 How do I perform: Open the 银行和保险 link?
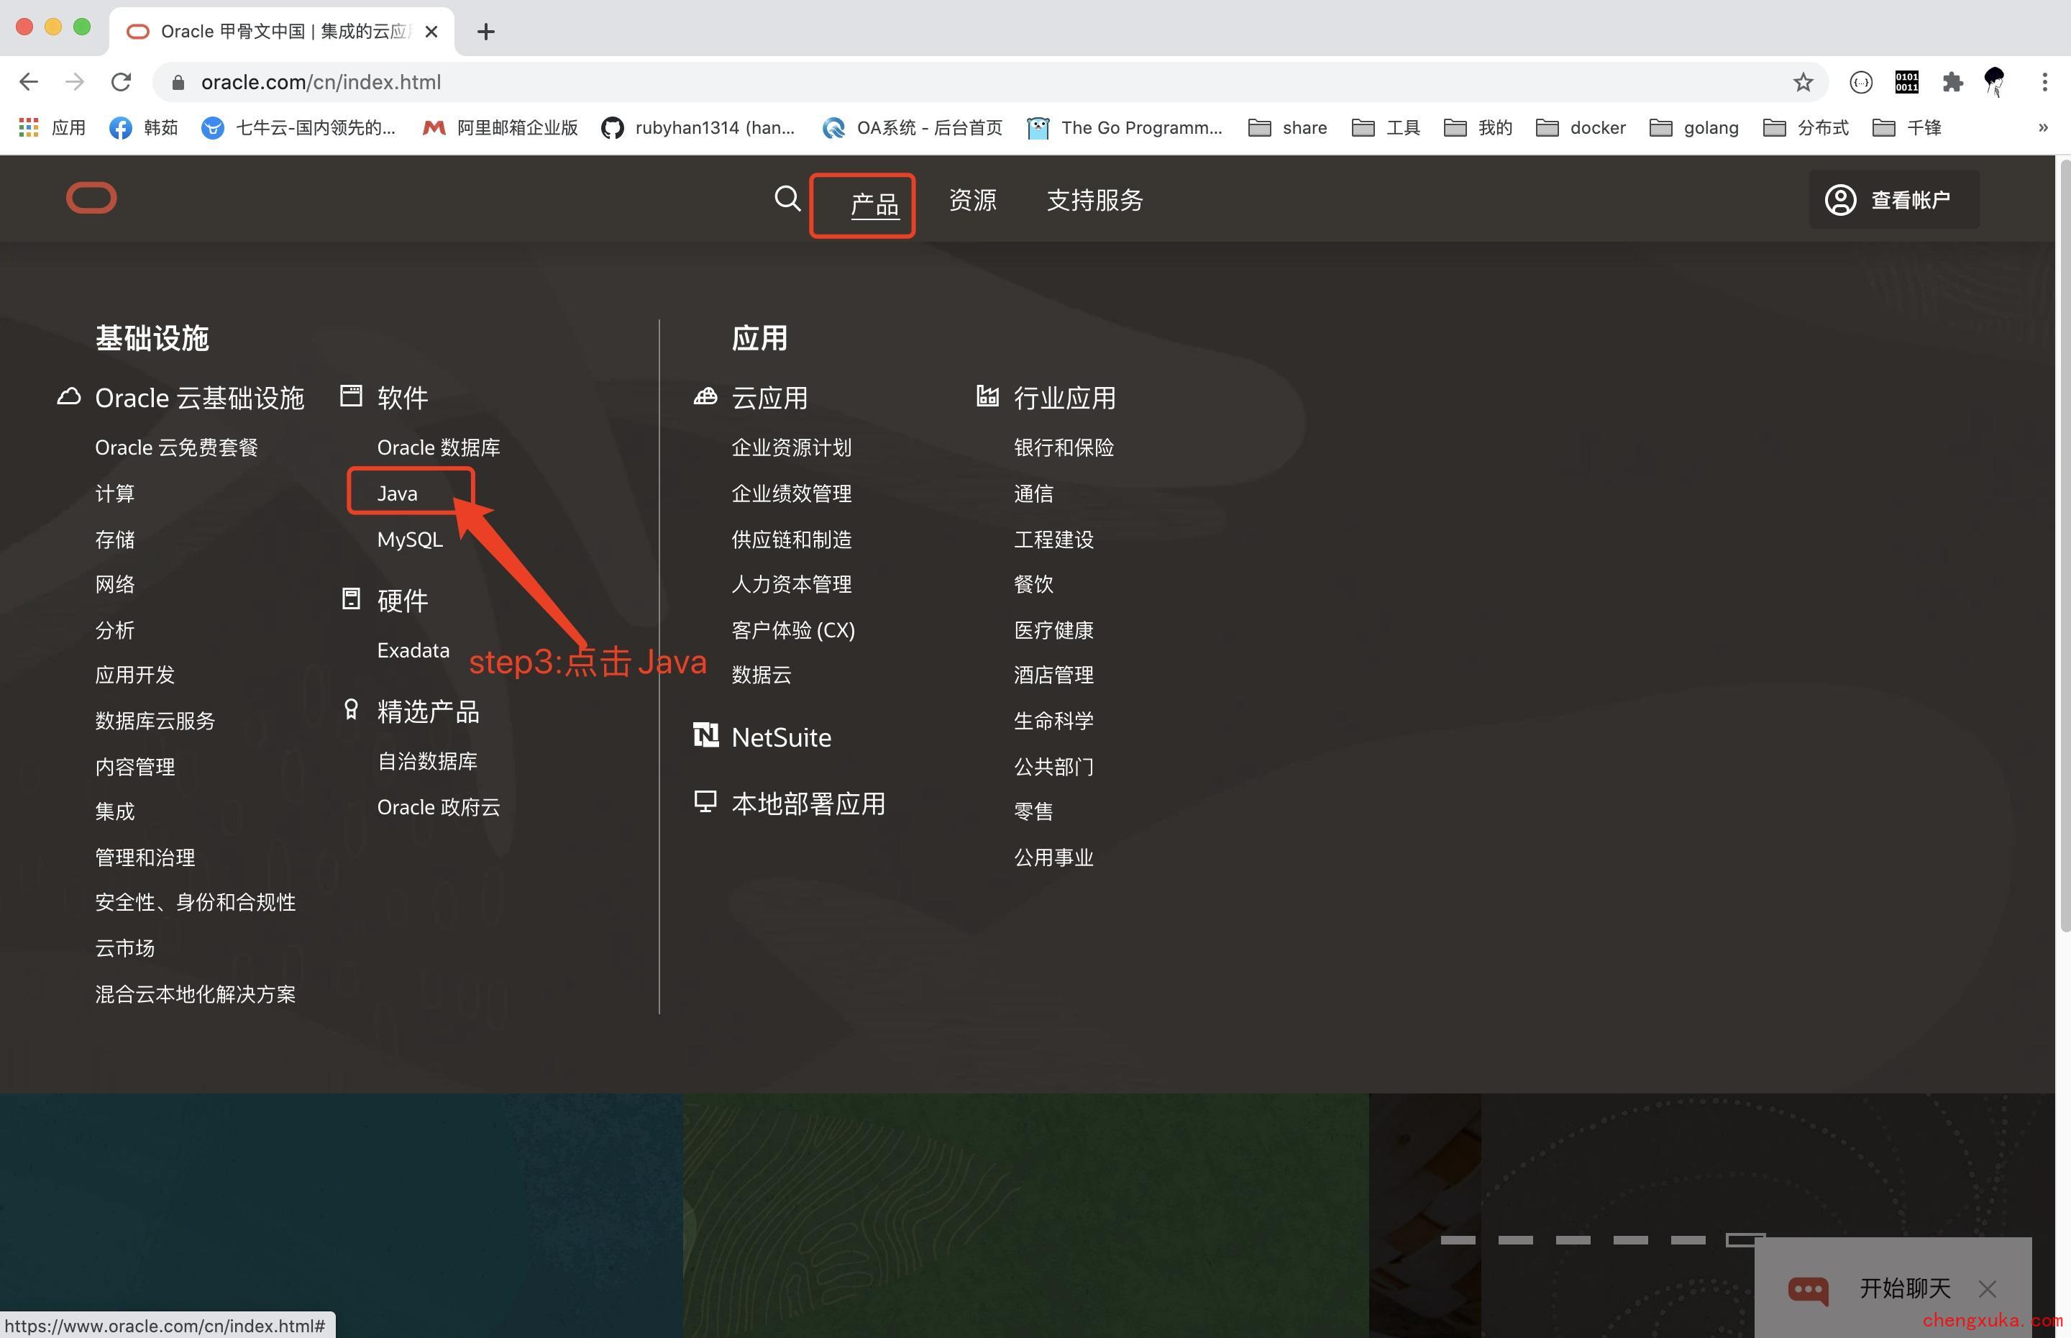(1064, 447)
